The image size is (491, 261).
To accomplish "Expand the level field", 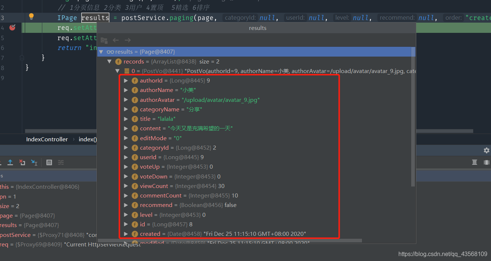I will (x=126, y=215).
